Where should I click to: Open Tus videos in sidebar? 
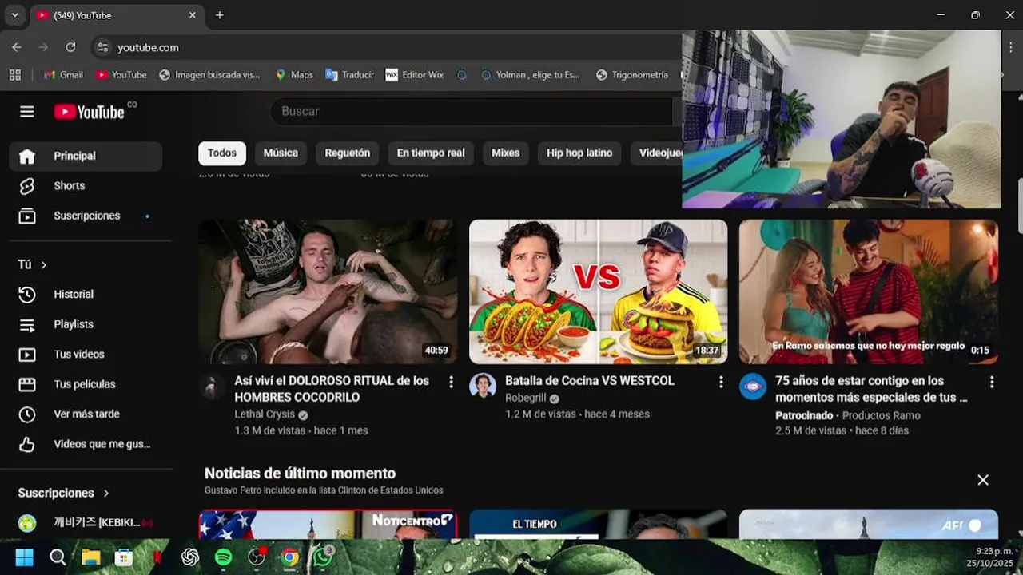tap(86, 354)
